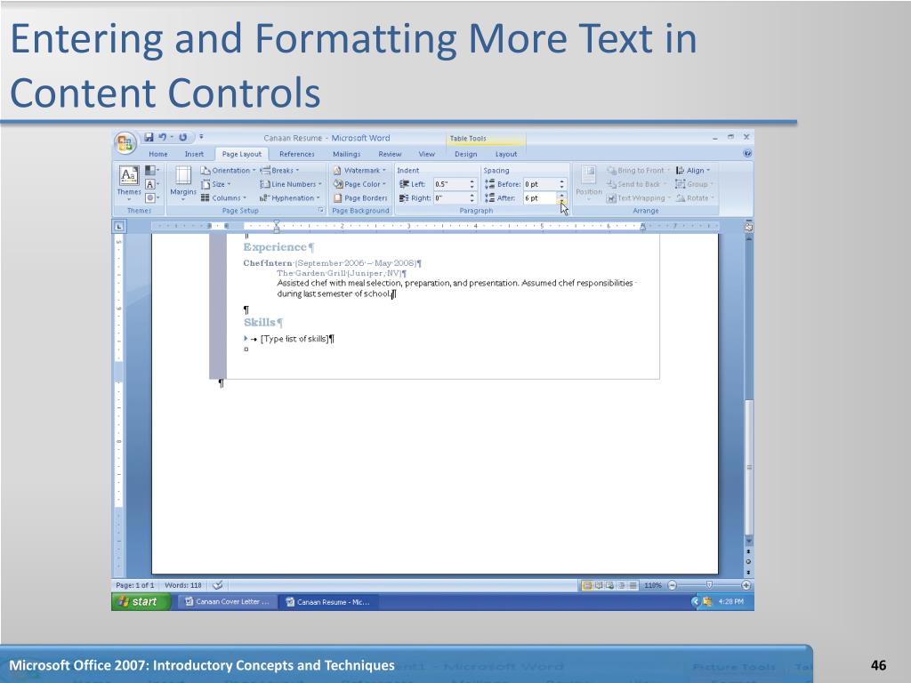
Task: Open the Themes gallery
Action: click(128, 181)
